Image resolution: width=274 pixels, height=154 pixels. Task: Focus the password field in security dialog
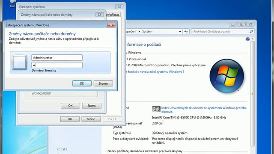[x=57, y=65]
